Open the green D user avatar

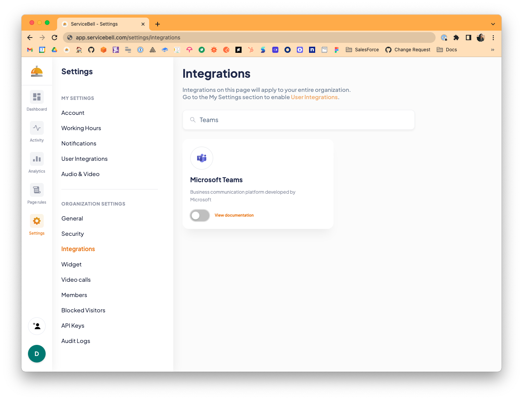pos(37,354)
